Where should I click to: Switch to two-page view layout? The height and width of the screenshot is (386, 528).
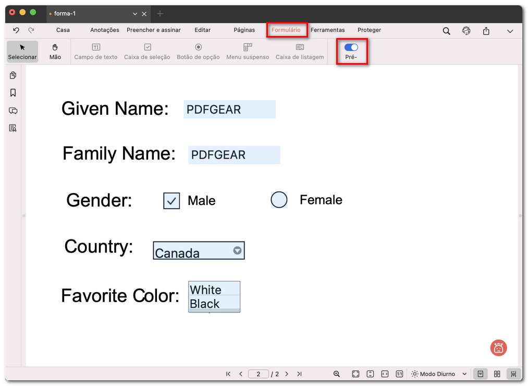(497, 374)
